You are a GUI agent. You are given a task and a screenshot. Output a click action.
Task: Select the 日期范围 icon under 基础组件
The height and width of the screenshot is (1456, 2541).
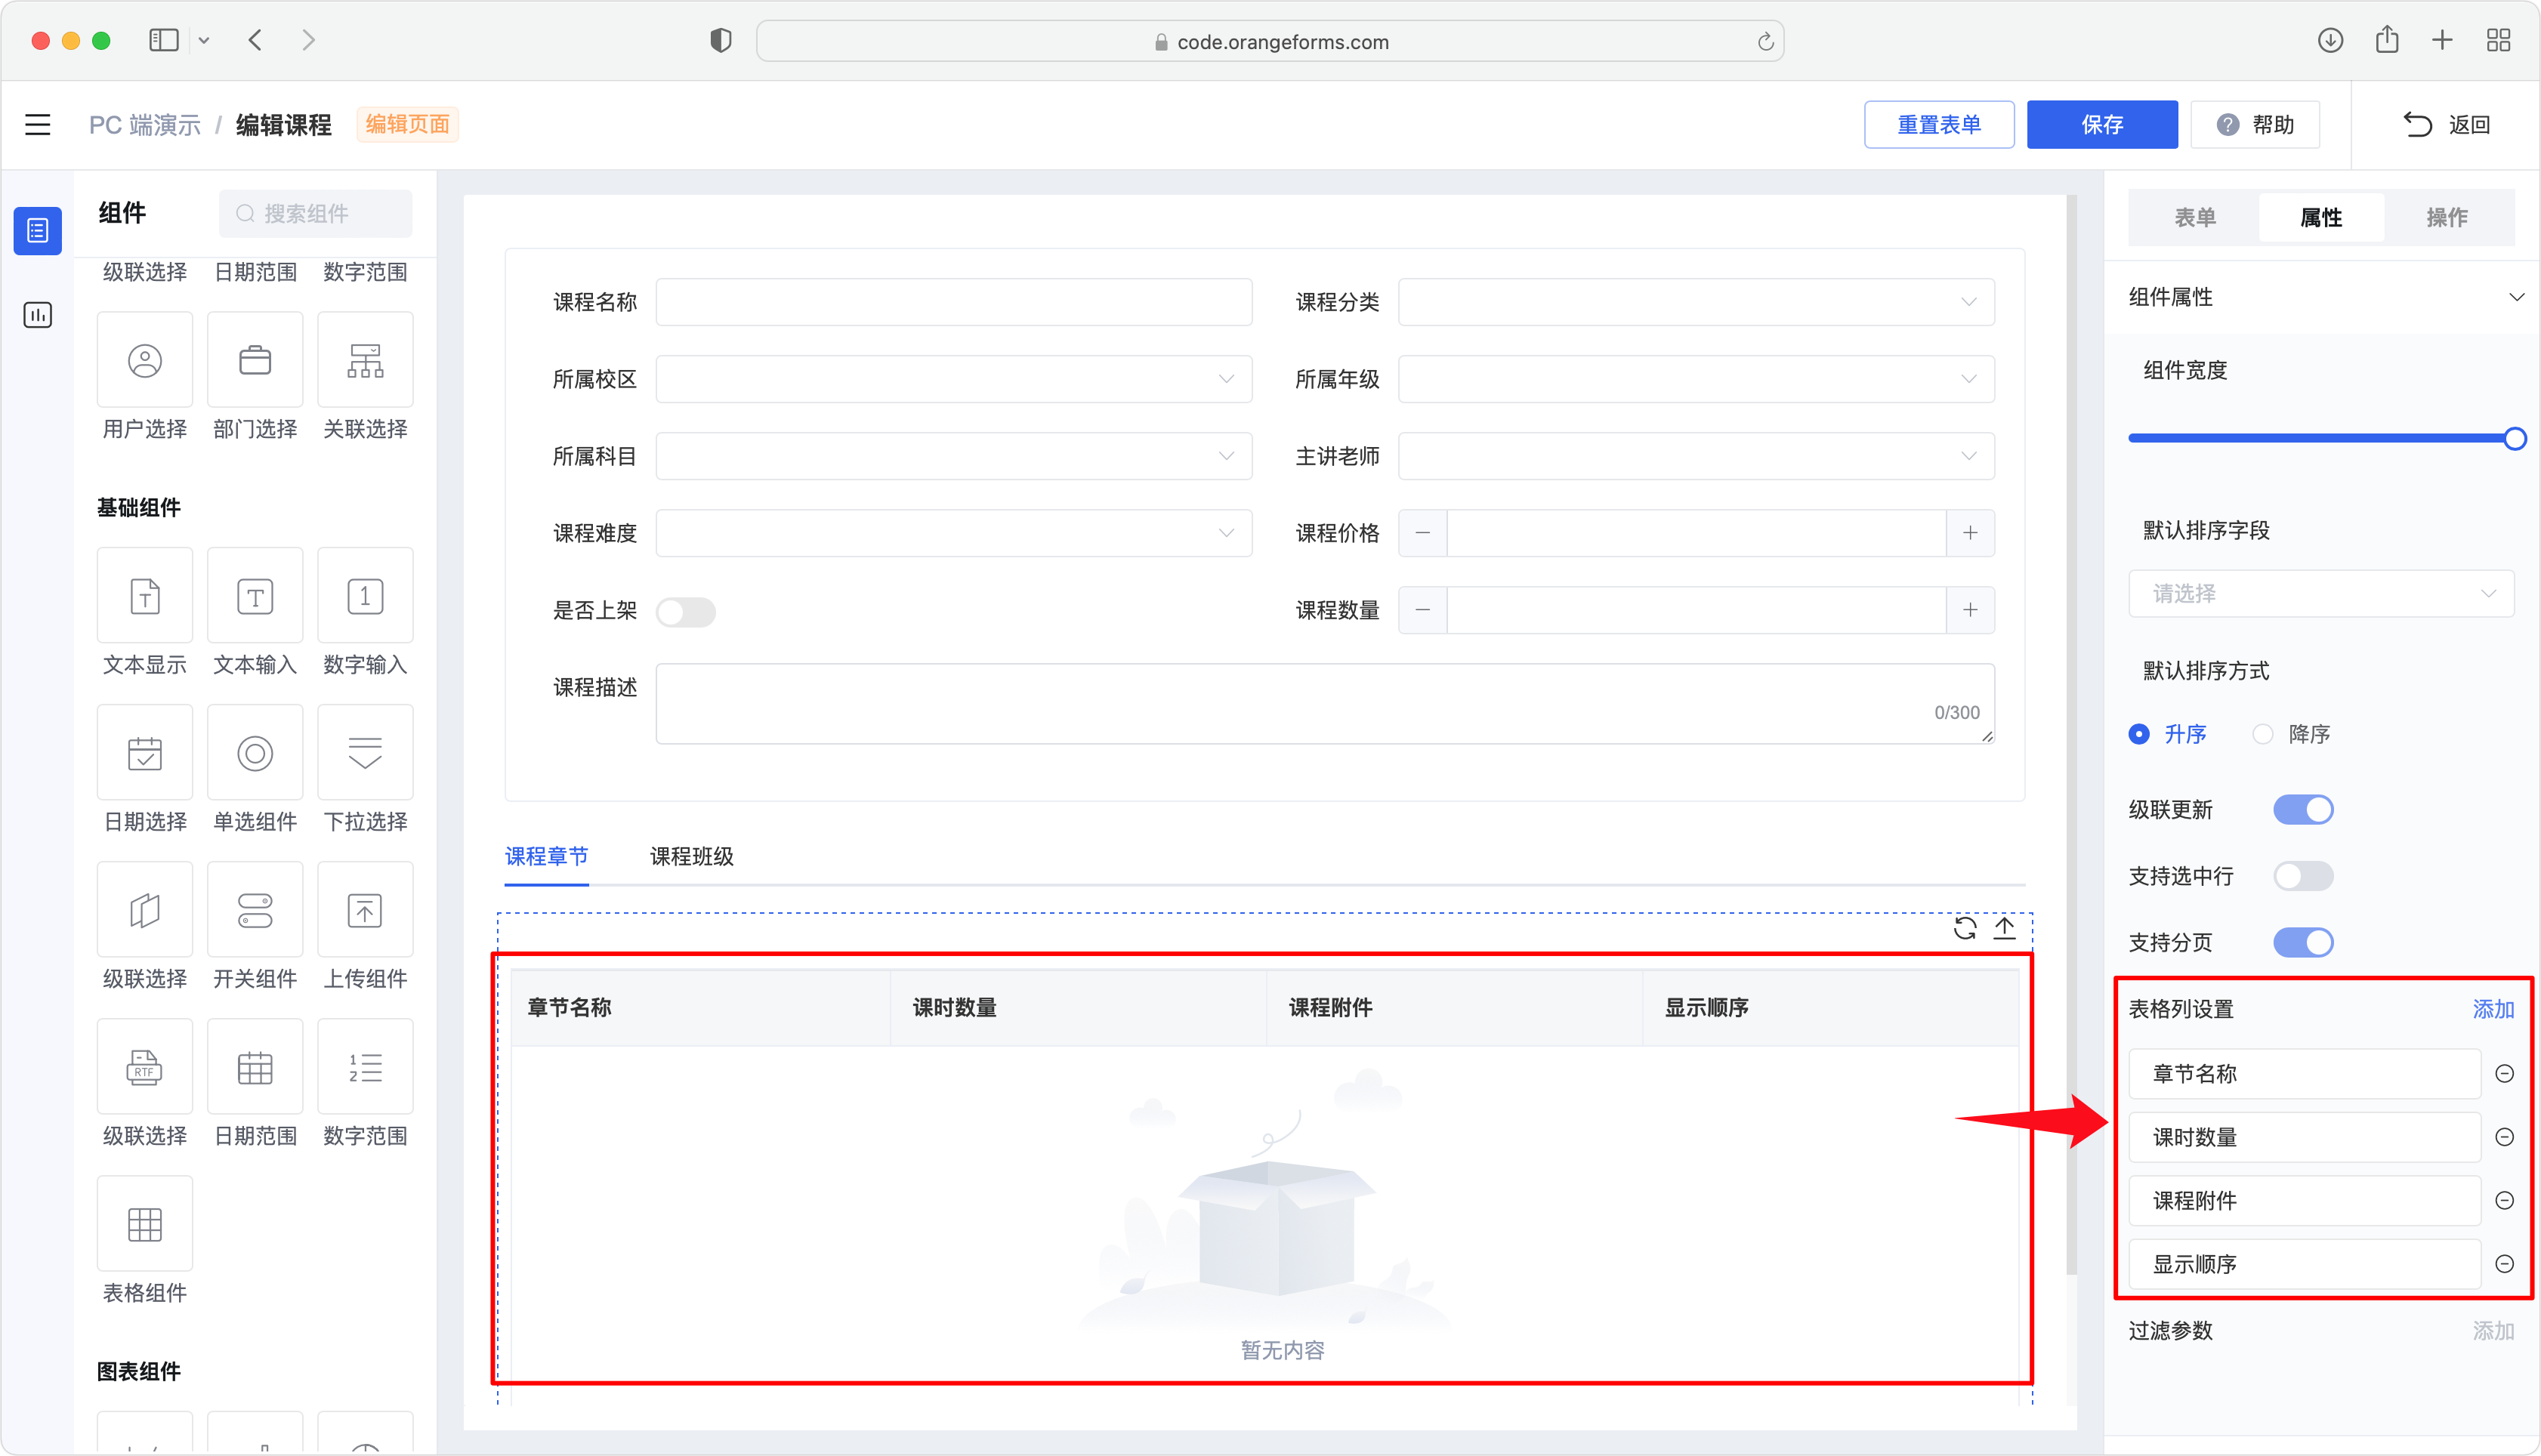click(x=255, y=1067)
